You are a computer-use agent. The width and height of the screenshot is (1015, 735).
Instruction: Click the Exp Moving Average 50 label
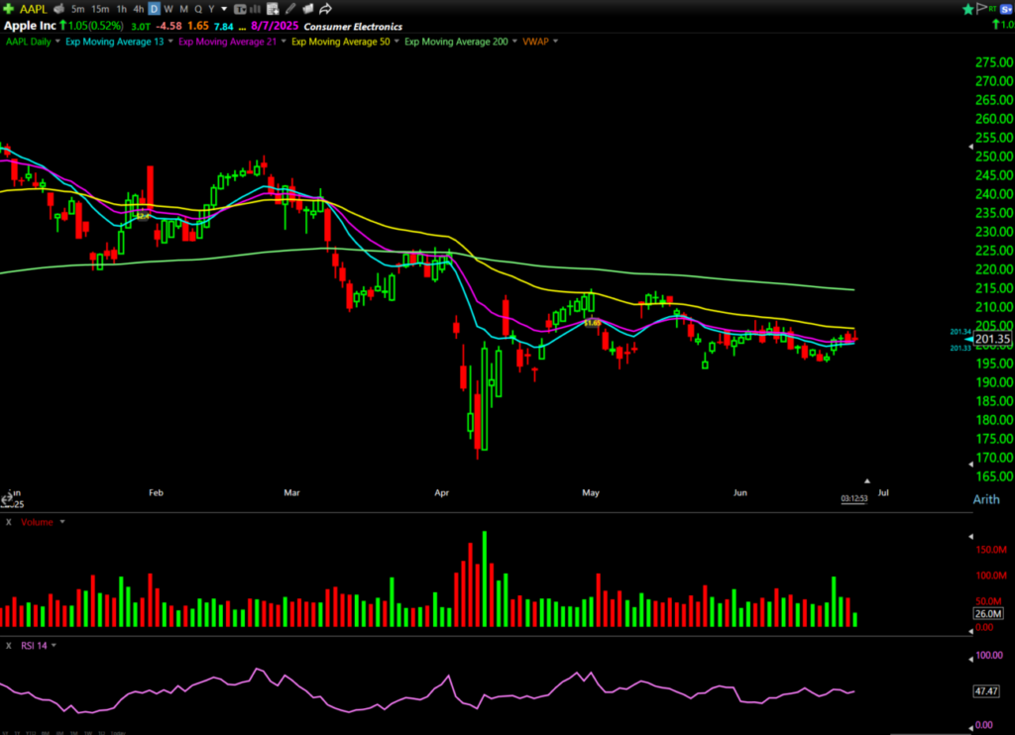coord(341,42)
